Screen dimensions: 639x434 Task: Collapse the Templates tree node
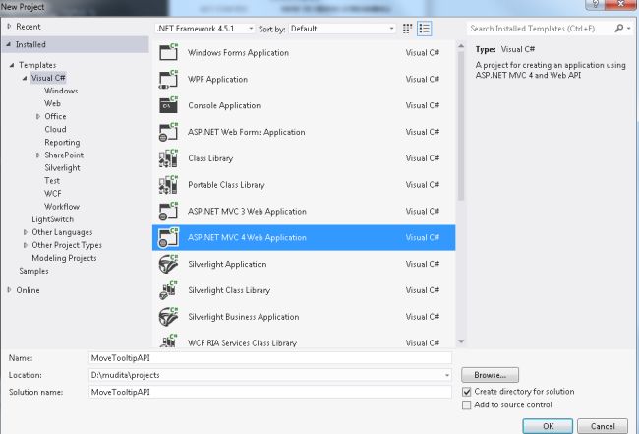(x=12, y=65)
